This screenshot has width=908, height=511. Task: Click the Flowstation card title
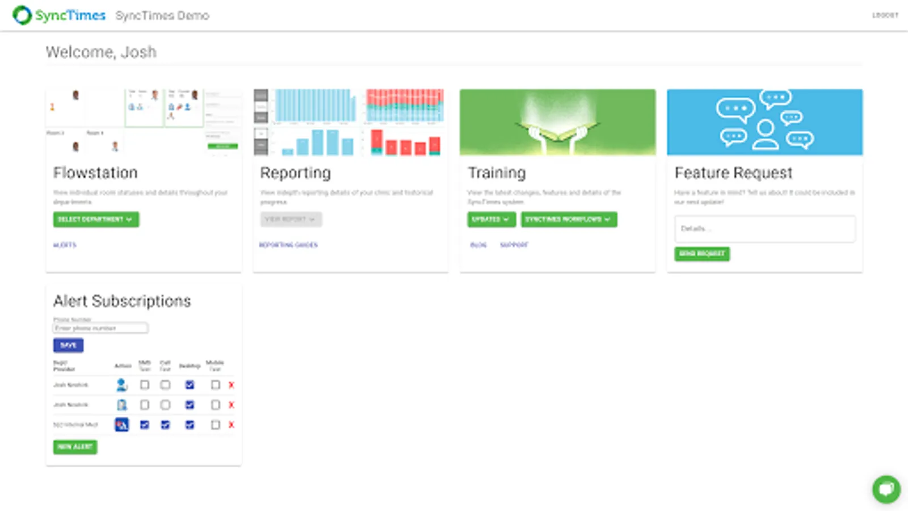pyautogui.click(x=95, y=173)
